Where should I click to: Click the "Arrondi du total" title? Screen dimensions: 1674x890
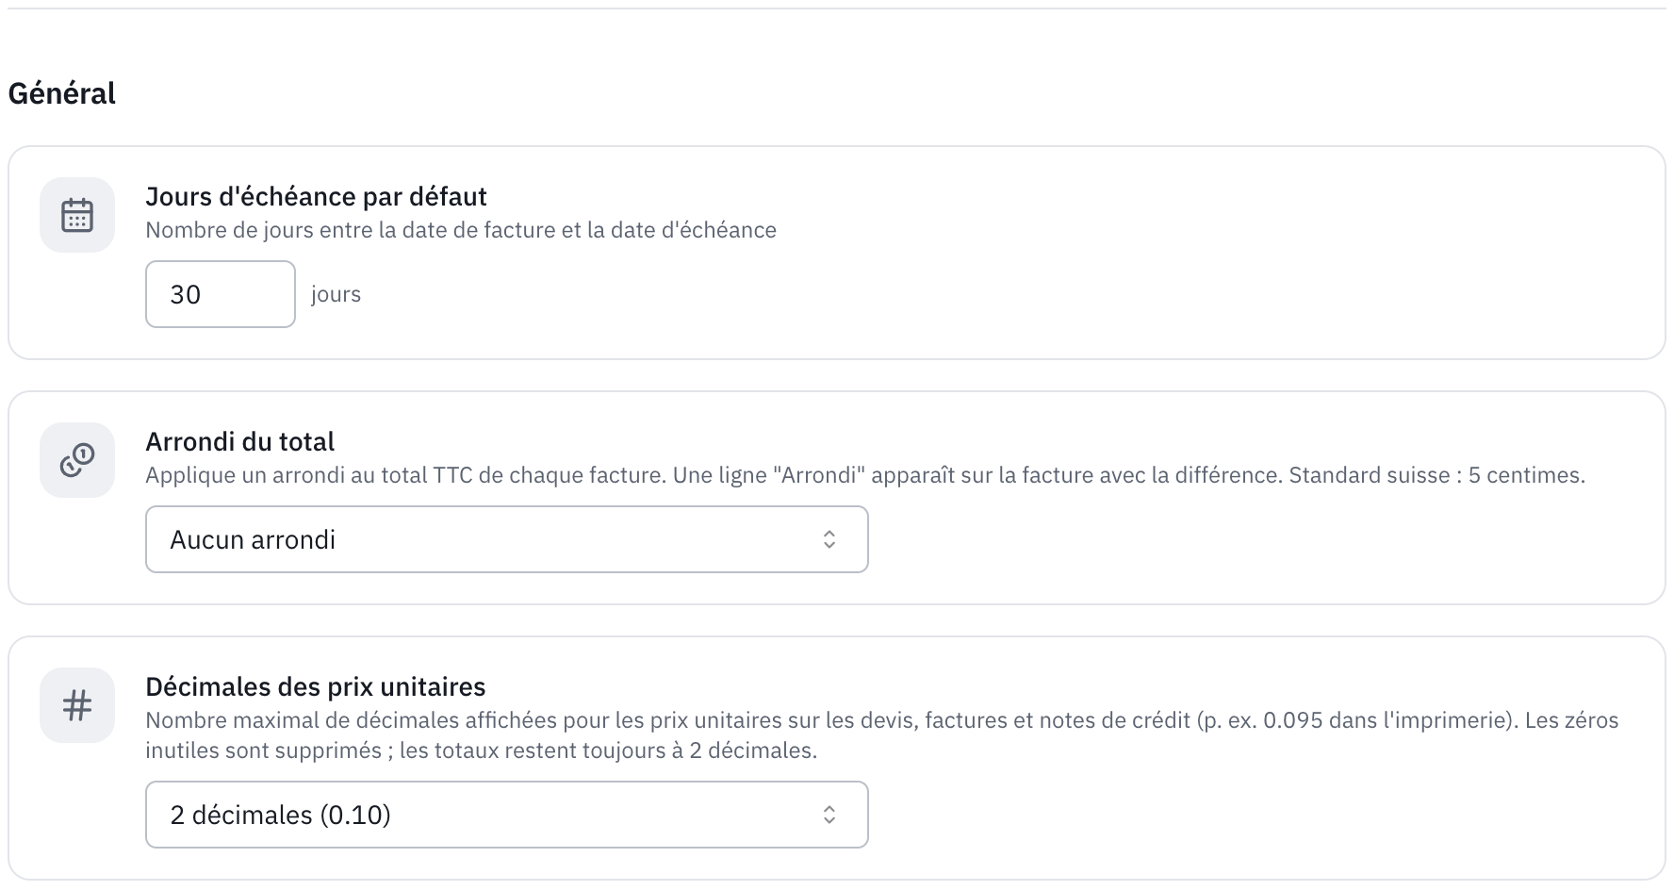click(240, 441)
